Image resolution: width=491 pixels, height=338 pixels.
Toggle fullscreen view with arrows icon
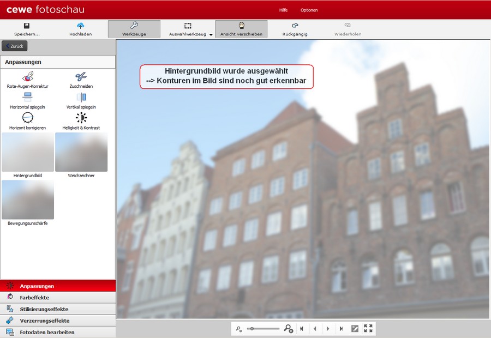(368, 329)
